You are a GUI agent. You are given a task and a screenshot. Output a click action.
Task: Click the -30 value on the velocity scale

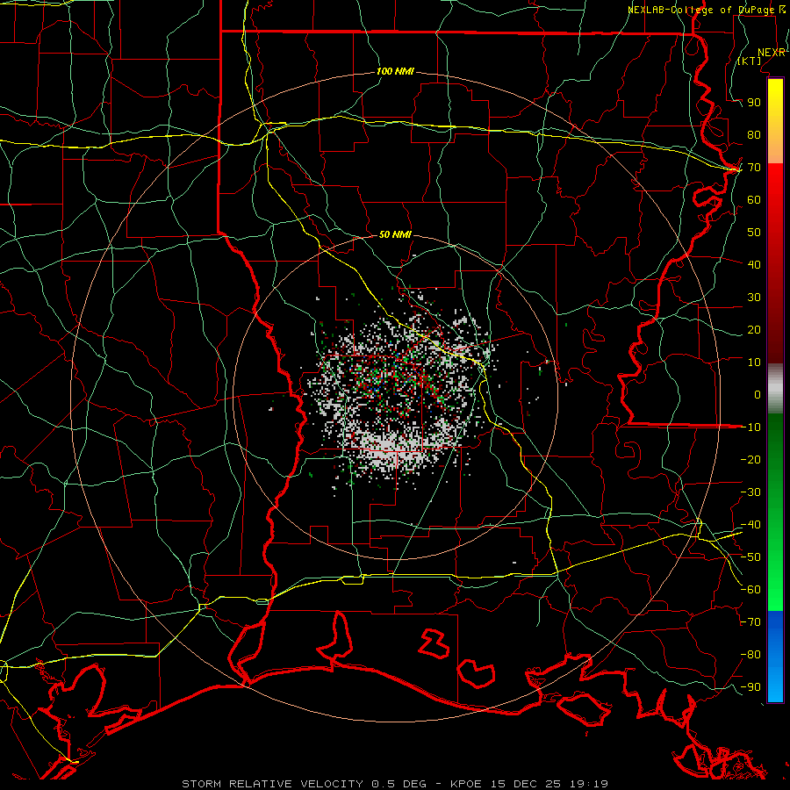(750, 492)
